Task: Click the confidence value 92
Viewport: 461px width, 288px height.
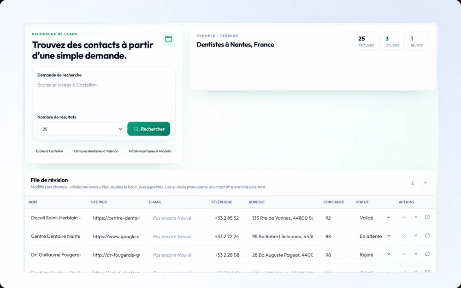Action: pos(328,218)
